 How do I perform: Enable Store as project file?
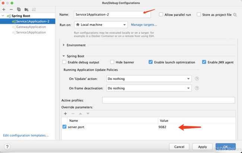coord(199,14)
